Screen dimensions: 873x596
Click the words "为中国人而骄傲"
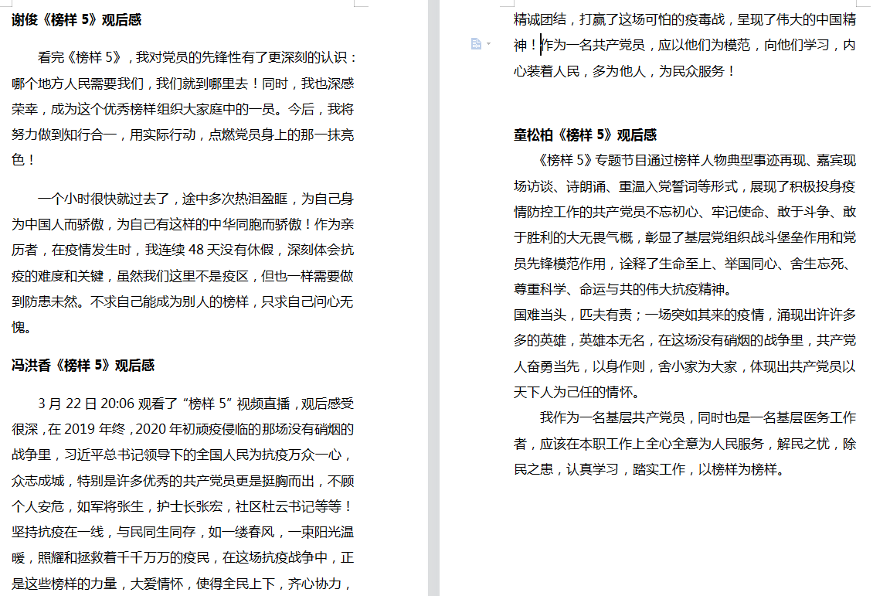coord(57,224)
